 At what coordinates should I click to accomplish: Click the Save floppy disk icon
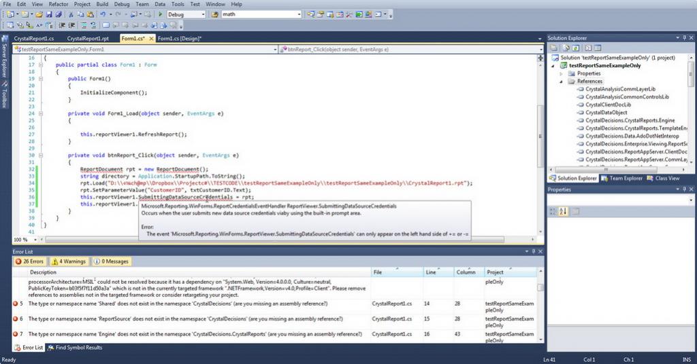point(49,14)
